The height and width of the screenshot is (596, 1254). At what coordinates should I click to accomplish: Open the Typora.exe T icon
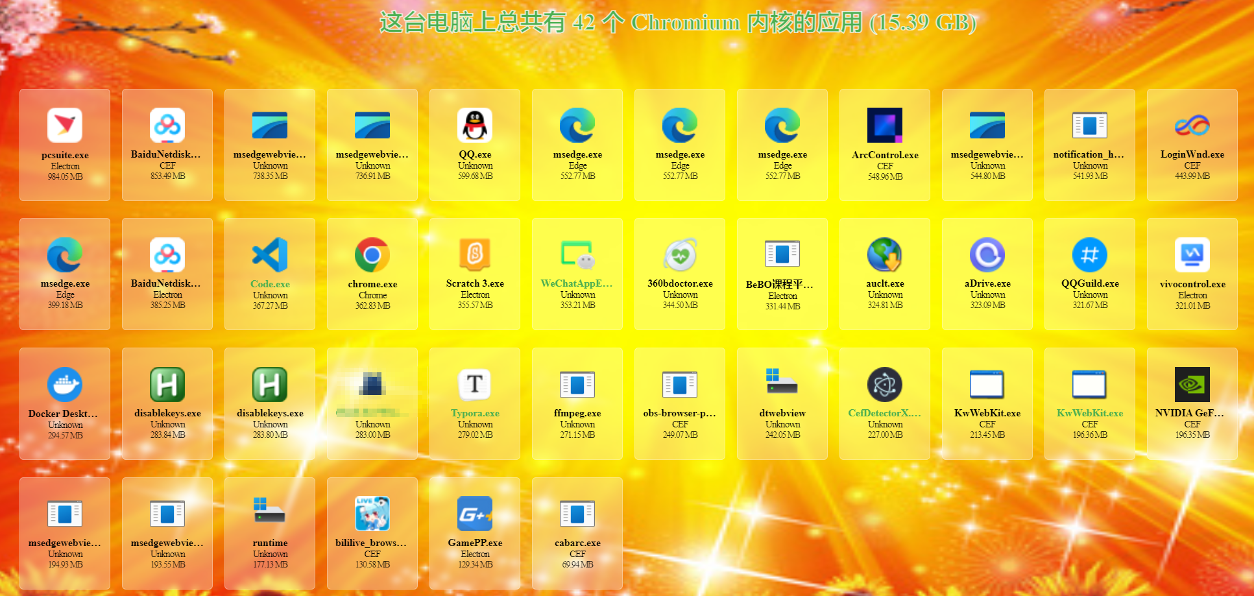pyautogui.click(x=475, y=385)
